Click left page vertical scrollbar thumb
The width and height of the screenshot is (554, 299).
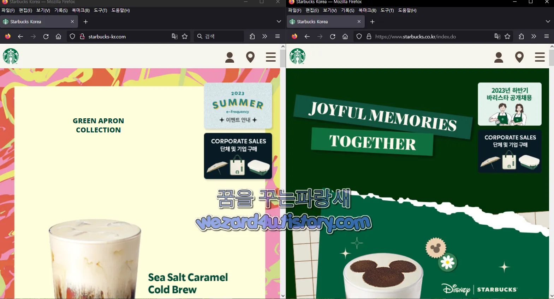(x=283, y=58)
